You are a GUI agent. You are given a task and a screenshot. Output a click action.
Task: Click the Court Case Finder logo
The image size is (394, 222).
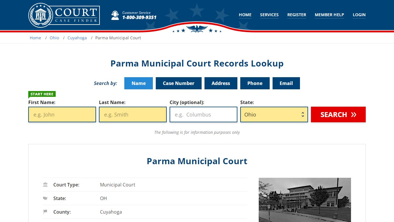pyautogui.click(x=64, y=15)
